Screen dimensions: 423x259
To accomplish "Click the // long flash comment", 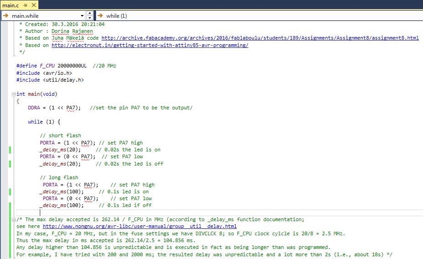I will (x=59, y=177).
